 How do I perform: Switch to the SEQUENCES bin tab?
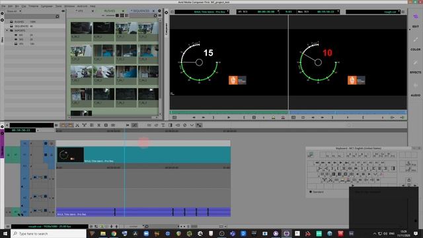tap(141, 11)
